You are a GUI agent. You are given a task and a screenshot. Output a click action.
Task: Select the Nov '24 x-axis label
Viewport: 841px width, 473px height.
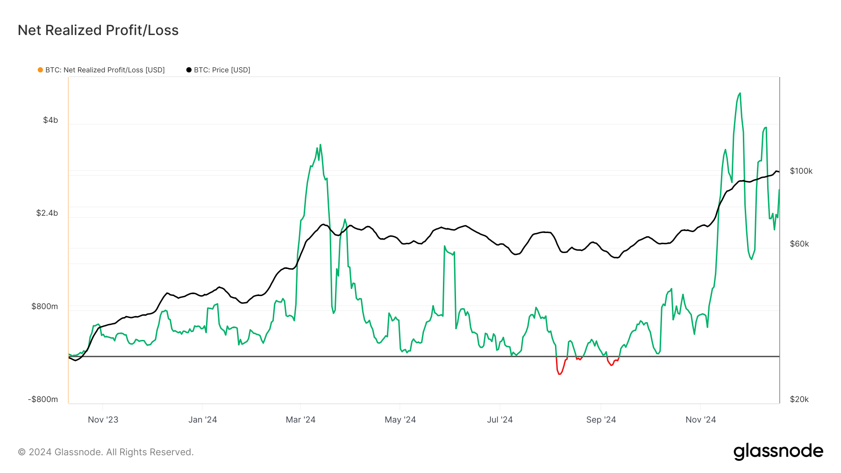coord(700,420)
